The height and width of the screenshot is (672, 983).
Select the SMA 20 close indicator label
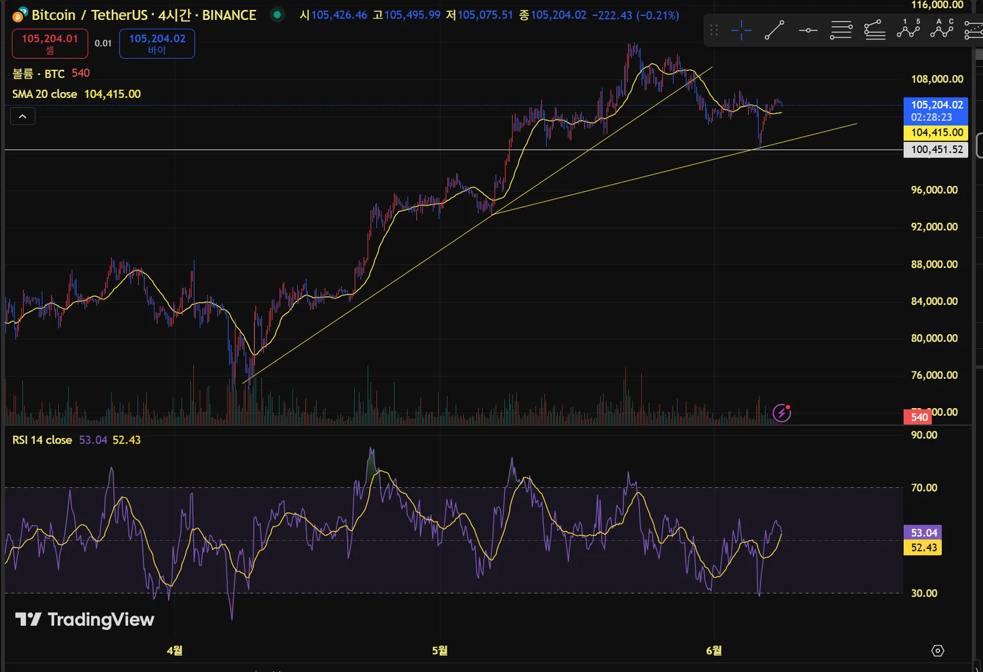tap(45, 94)
